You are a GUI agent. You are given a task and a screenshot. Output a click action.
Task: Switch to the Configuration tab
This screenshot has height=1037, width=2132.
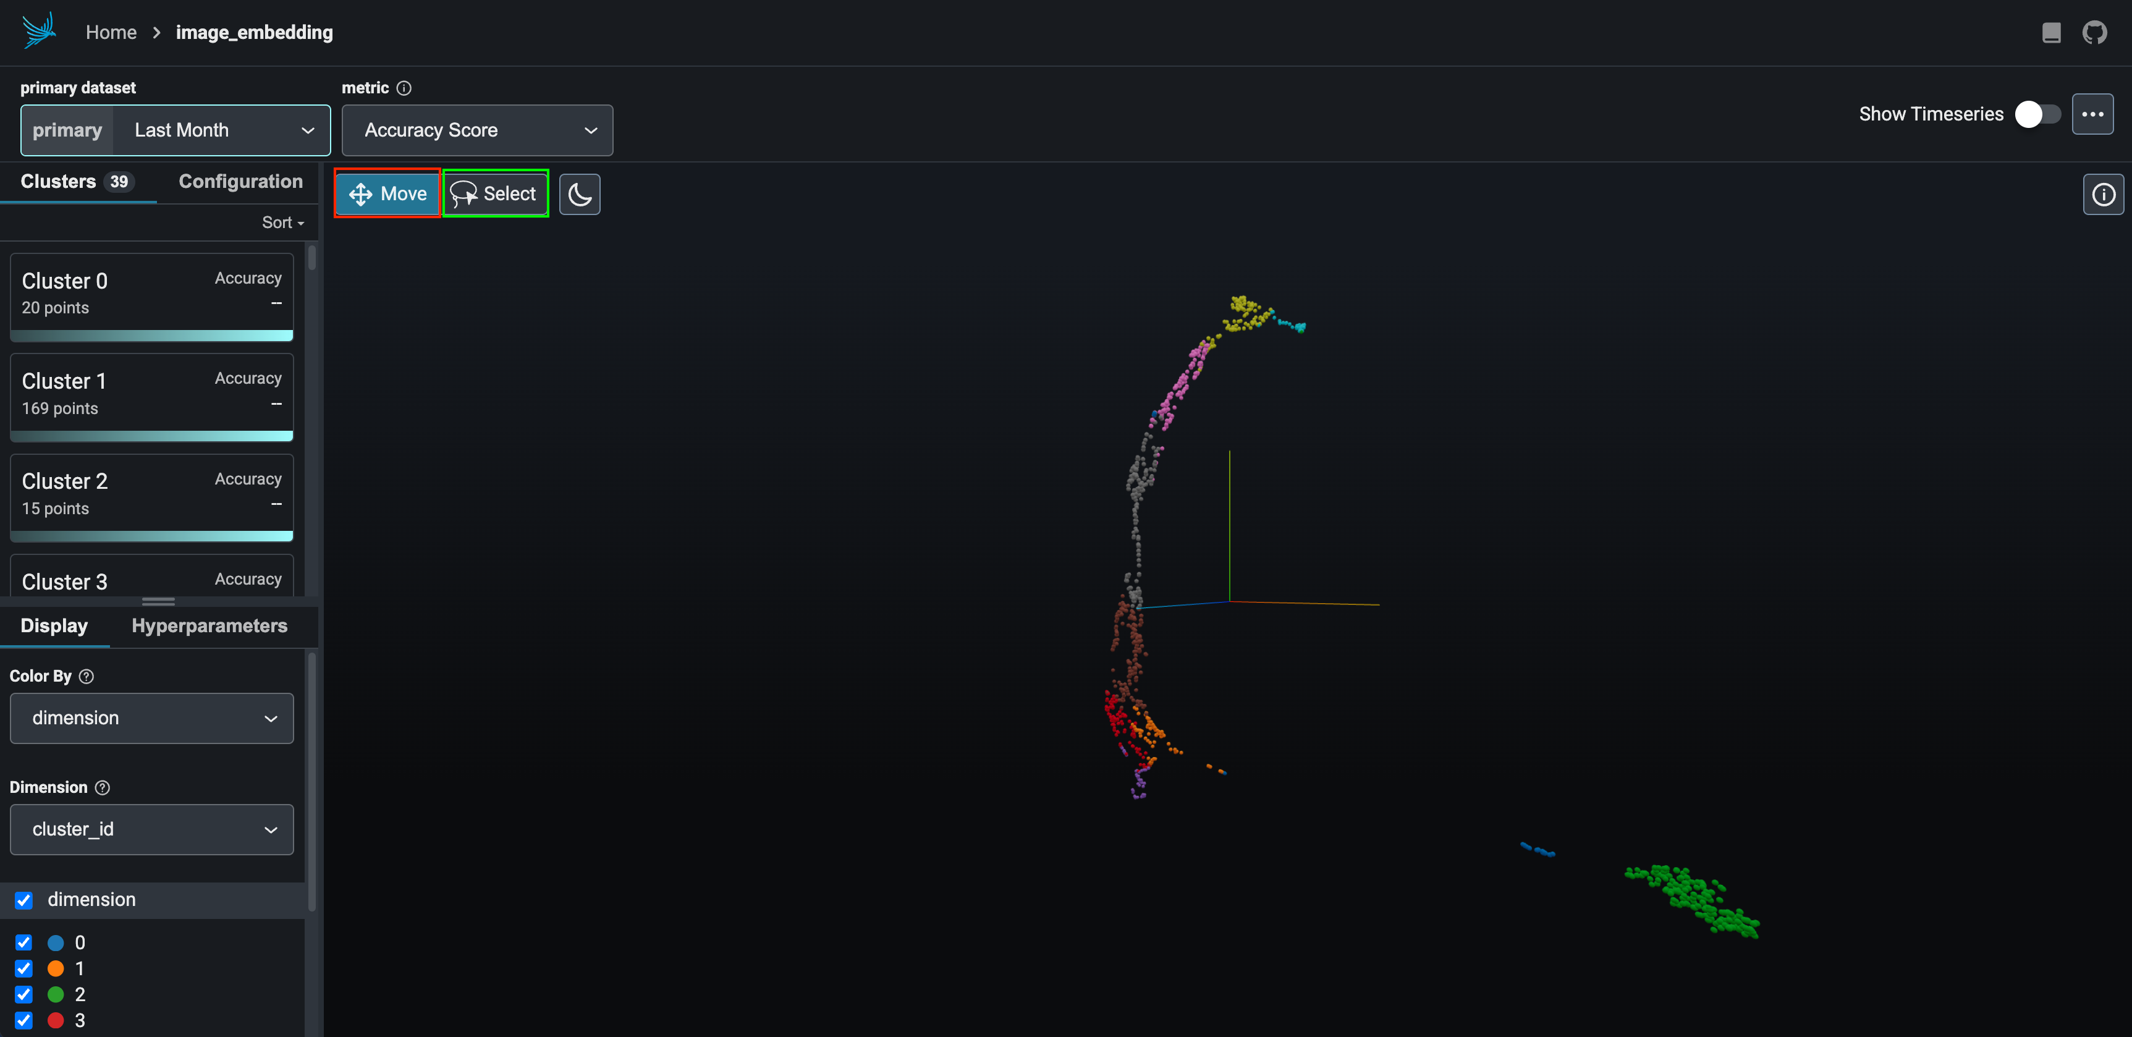tap(240, 181)
